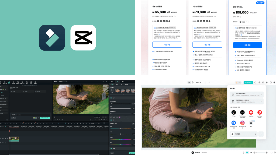Open the schedule calendar icon in export panel

pyautogui.click(x=251, y=123)
